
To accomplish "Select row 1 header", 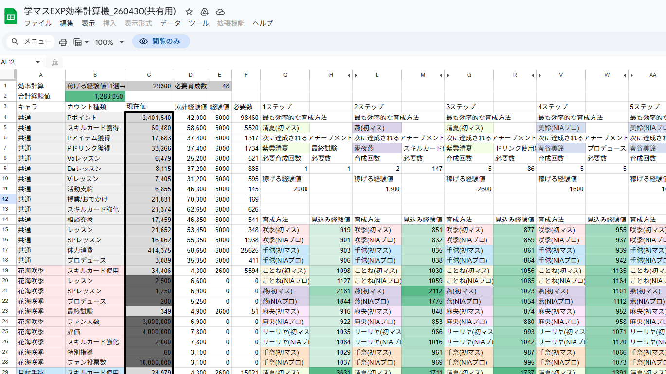I will (x=8, y=86).
